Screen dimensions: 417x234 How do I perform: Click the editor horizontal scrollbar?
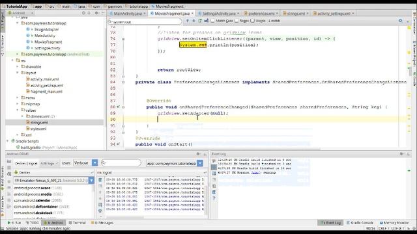pyautogui.click(x=222, y=149)
